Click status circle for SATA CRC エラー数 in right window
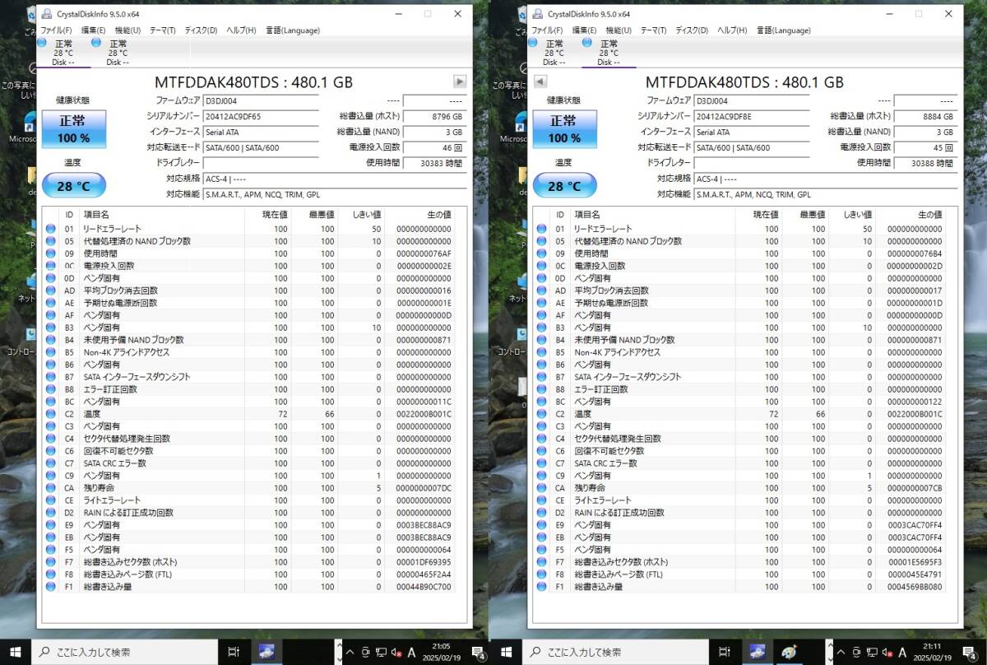 point(541,463)
